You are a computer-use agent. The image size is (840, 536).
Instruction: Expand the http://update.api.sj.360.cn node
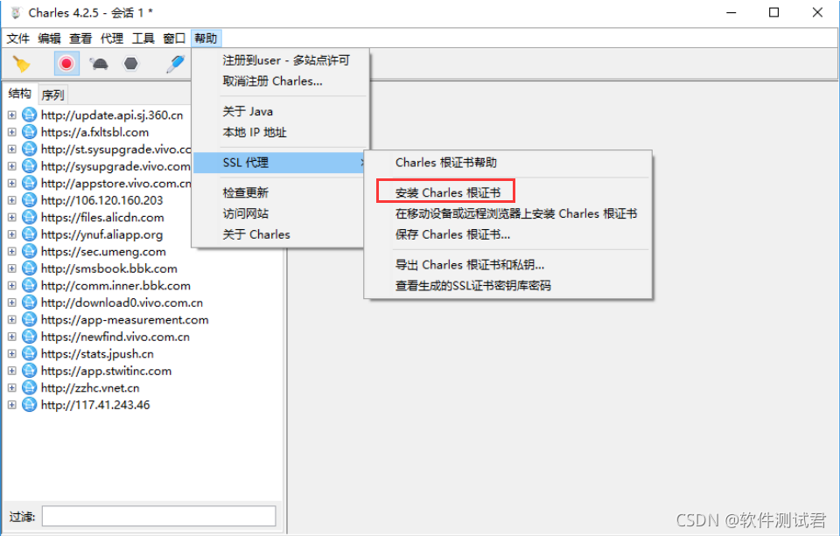(x=11, y=115)
